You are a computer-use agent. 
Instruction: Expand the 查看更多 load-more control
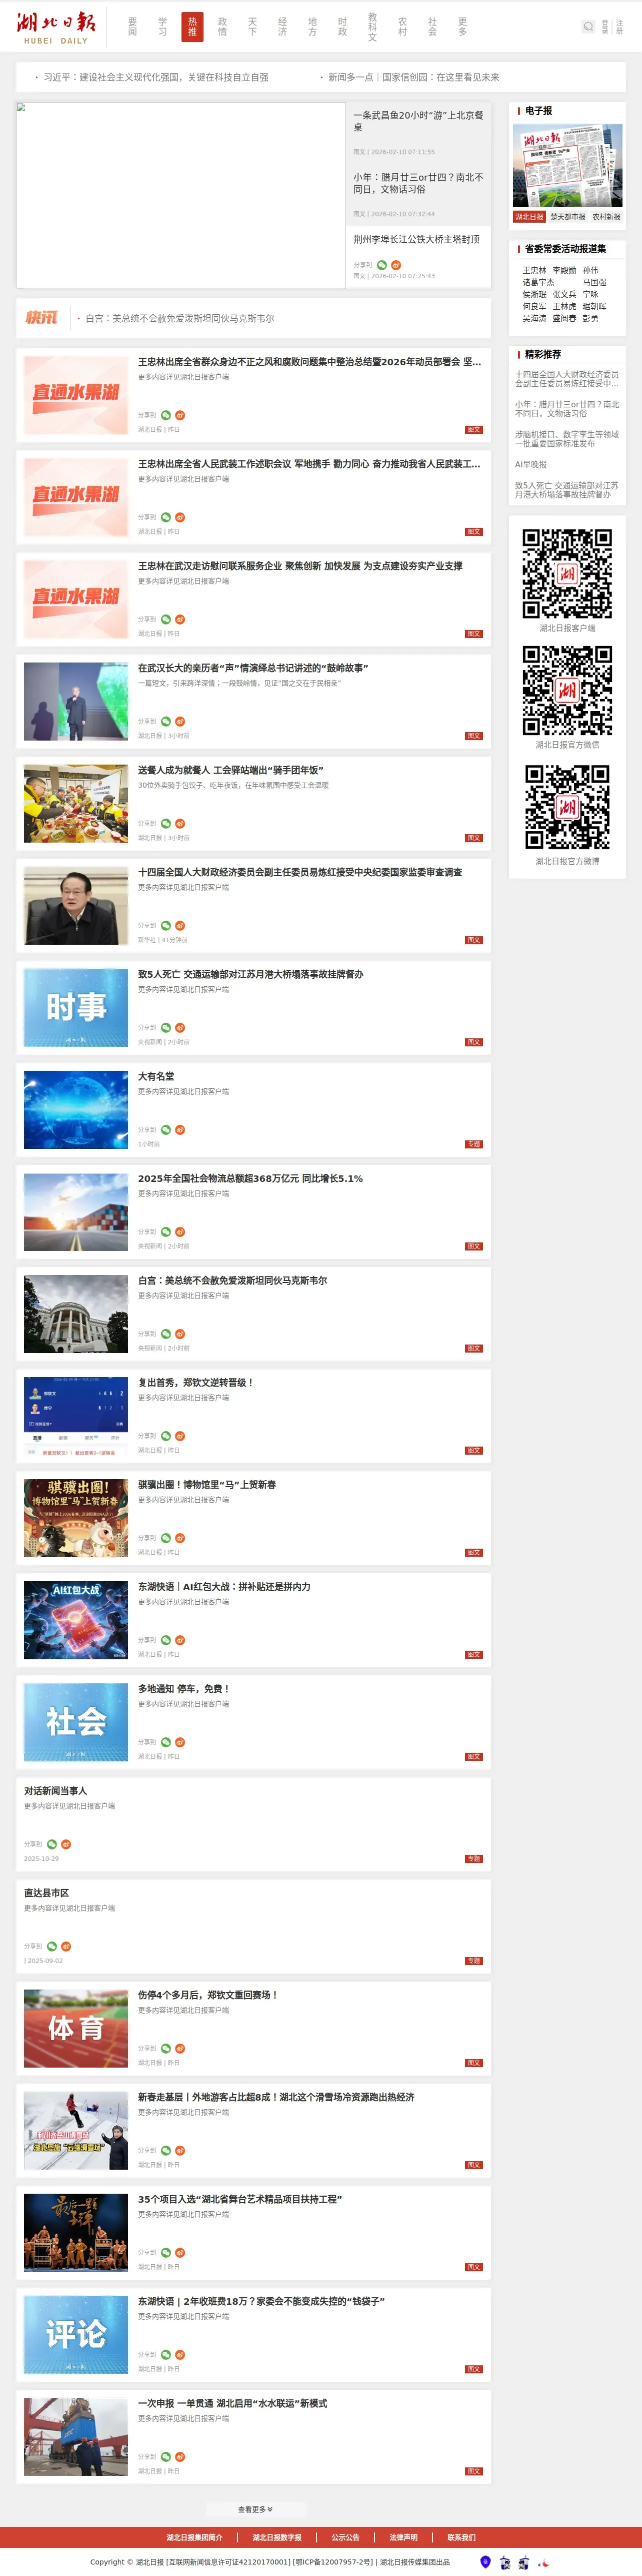(x=255, y=2508)
